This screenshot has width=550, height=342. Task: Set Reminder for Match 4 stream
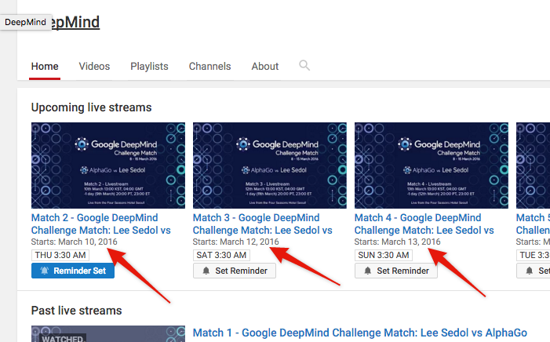(x=396, y=271)
